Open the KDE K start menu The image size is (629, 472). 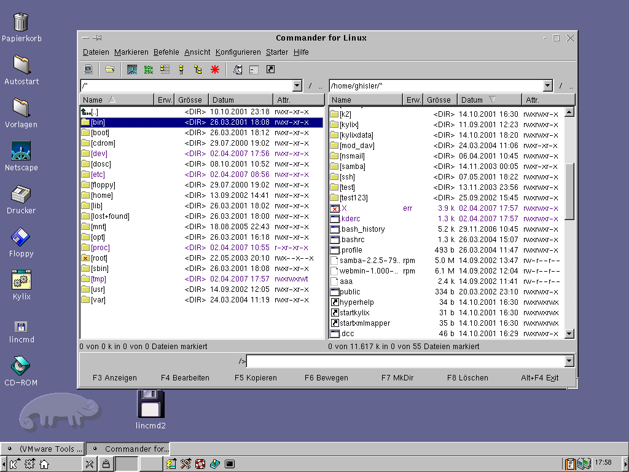pyautogui.click(x=14, y=465)
